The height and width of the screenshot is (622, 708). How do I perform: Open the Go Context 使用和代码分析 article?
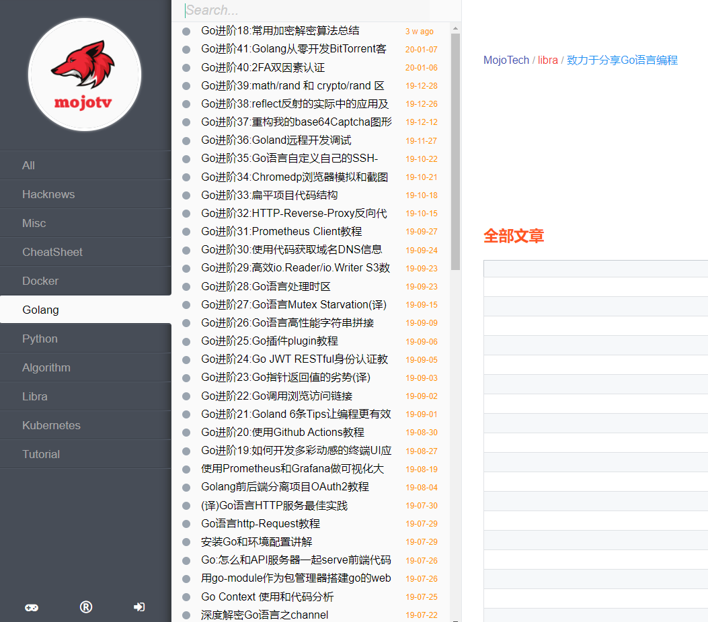(269, 596)
